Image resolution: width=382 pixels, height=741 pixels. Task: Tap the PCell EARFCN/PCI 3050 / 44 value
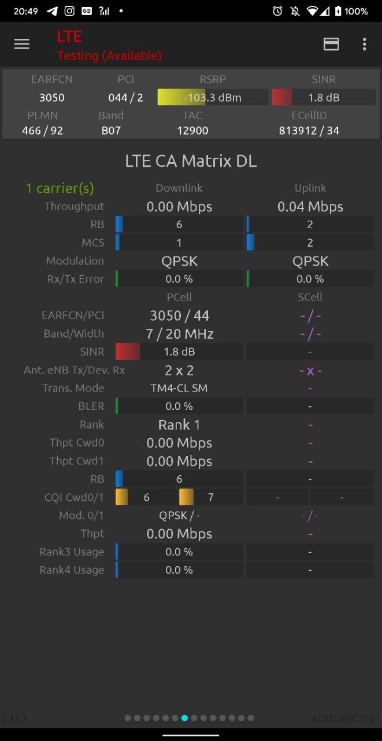tap(180, 316)
